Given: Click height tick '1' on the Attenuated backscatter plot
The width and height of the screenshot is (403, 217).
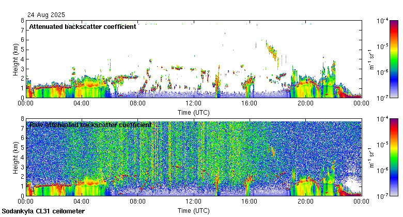Looking at the screenshot, I should pos(23,88).
